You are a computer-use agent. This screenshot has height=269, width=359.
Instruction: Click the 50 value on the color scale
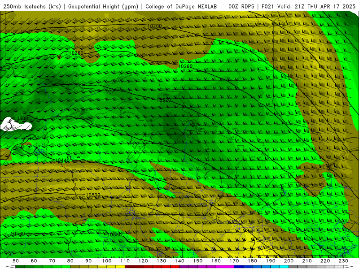[x=16, y=261]
